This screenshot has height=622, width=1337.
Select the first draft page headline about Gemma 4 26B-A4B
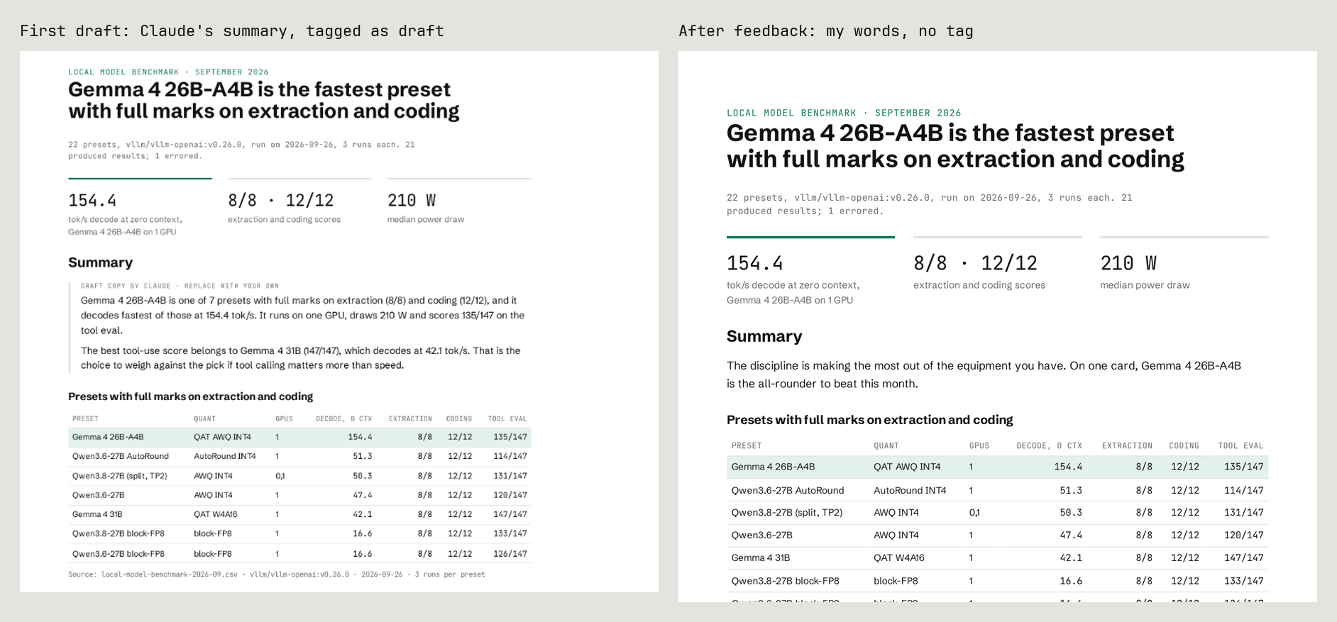tap(263, 100)
